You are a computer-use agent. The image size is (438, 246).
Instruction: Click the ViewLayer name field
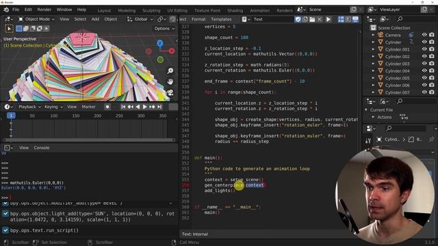tap(398, 10)
